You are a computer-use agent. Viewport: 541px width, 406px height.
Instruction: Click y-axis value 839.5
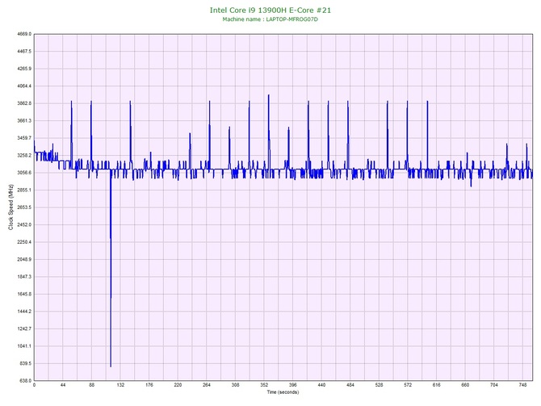[26, 363]
